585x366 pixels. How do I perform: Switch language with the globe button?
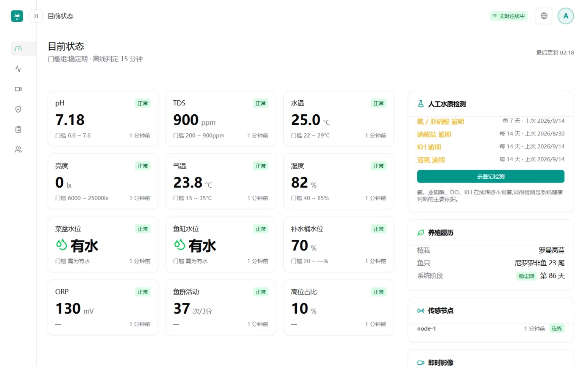(x=544, y=16)
